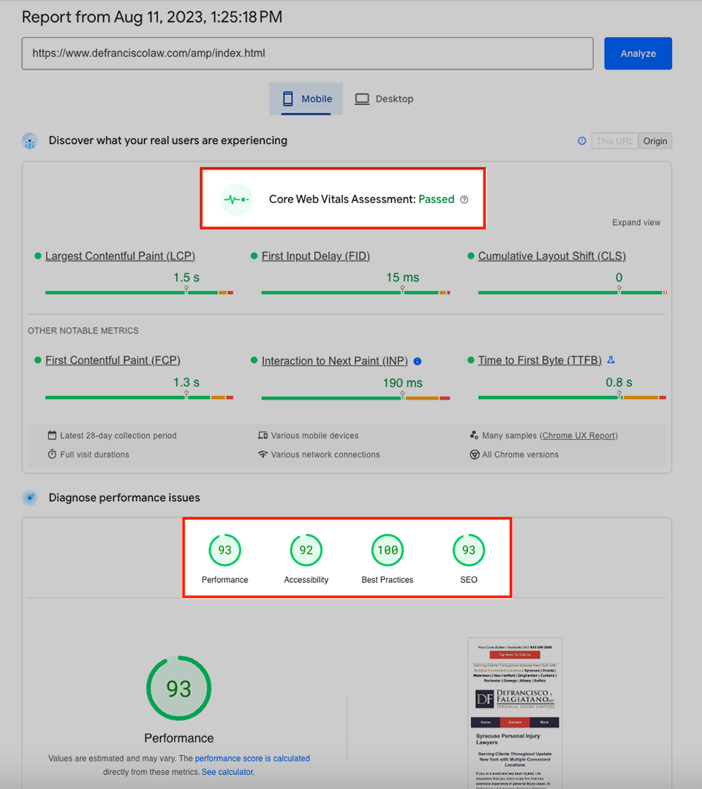Click the URL input field

[307, 53]
